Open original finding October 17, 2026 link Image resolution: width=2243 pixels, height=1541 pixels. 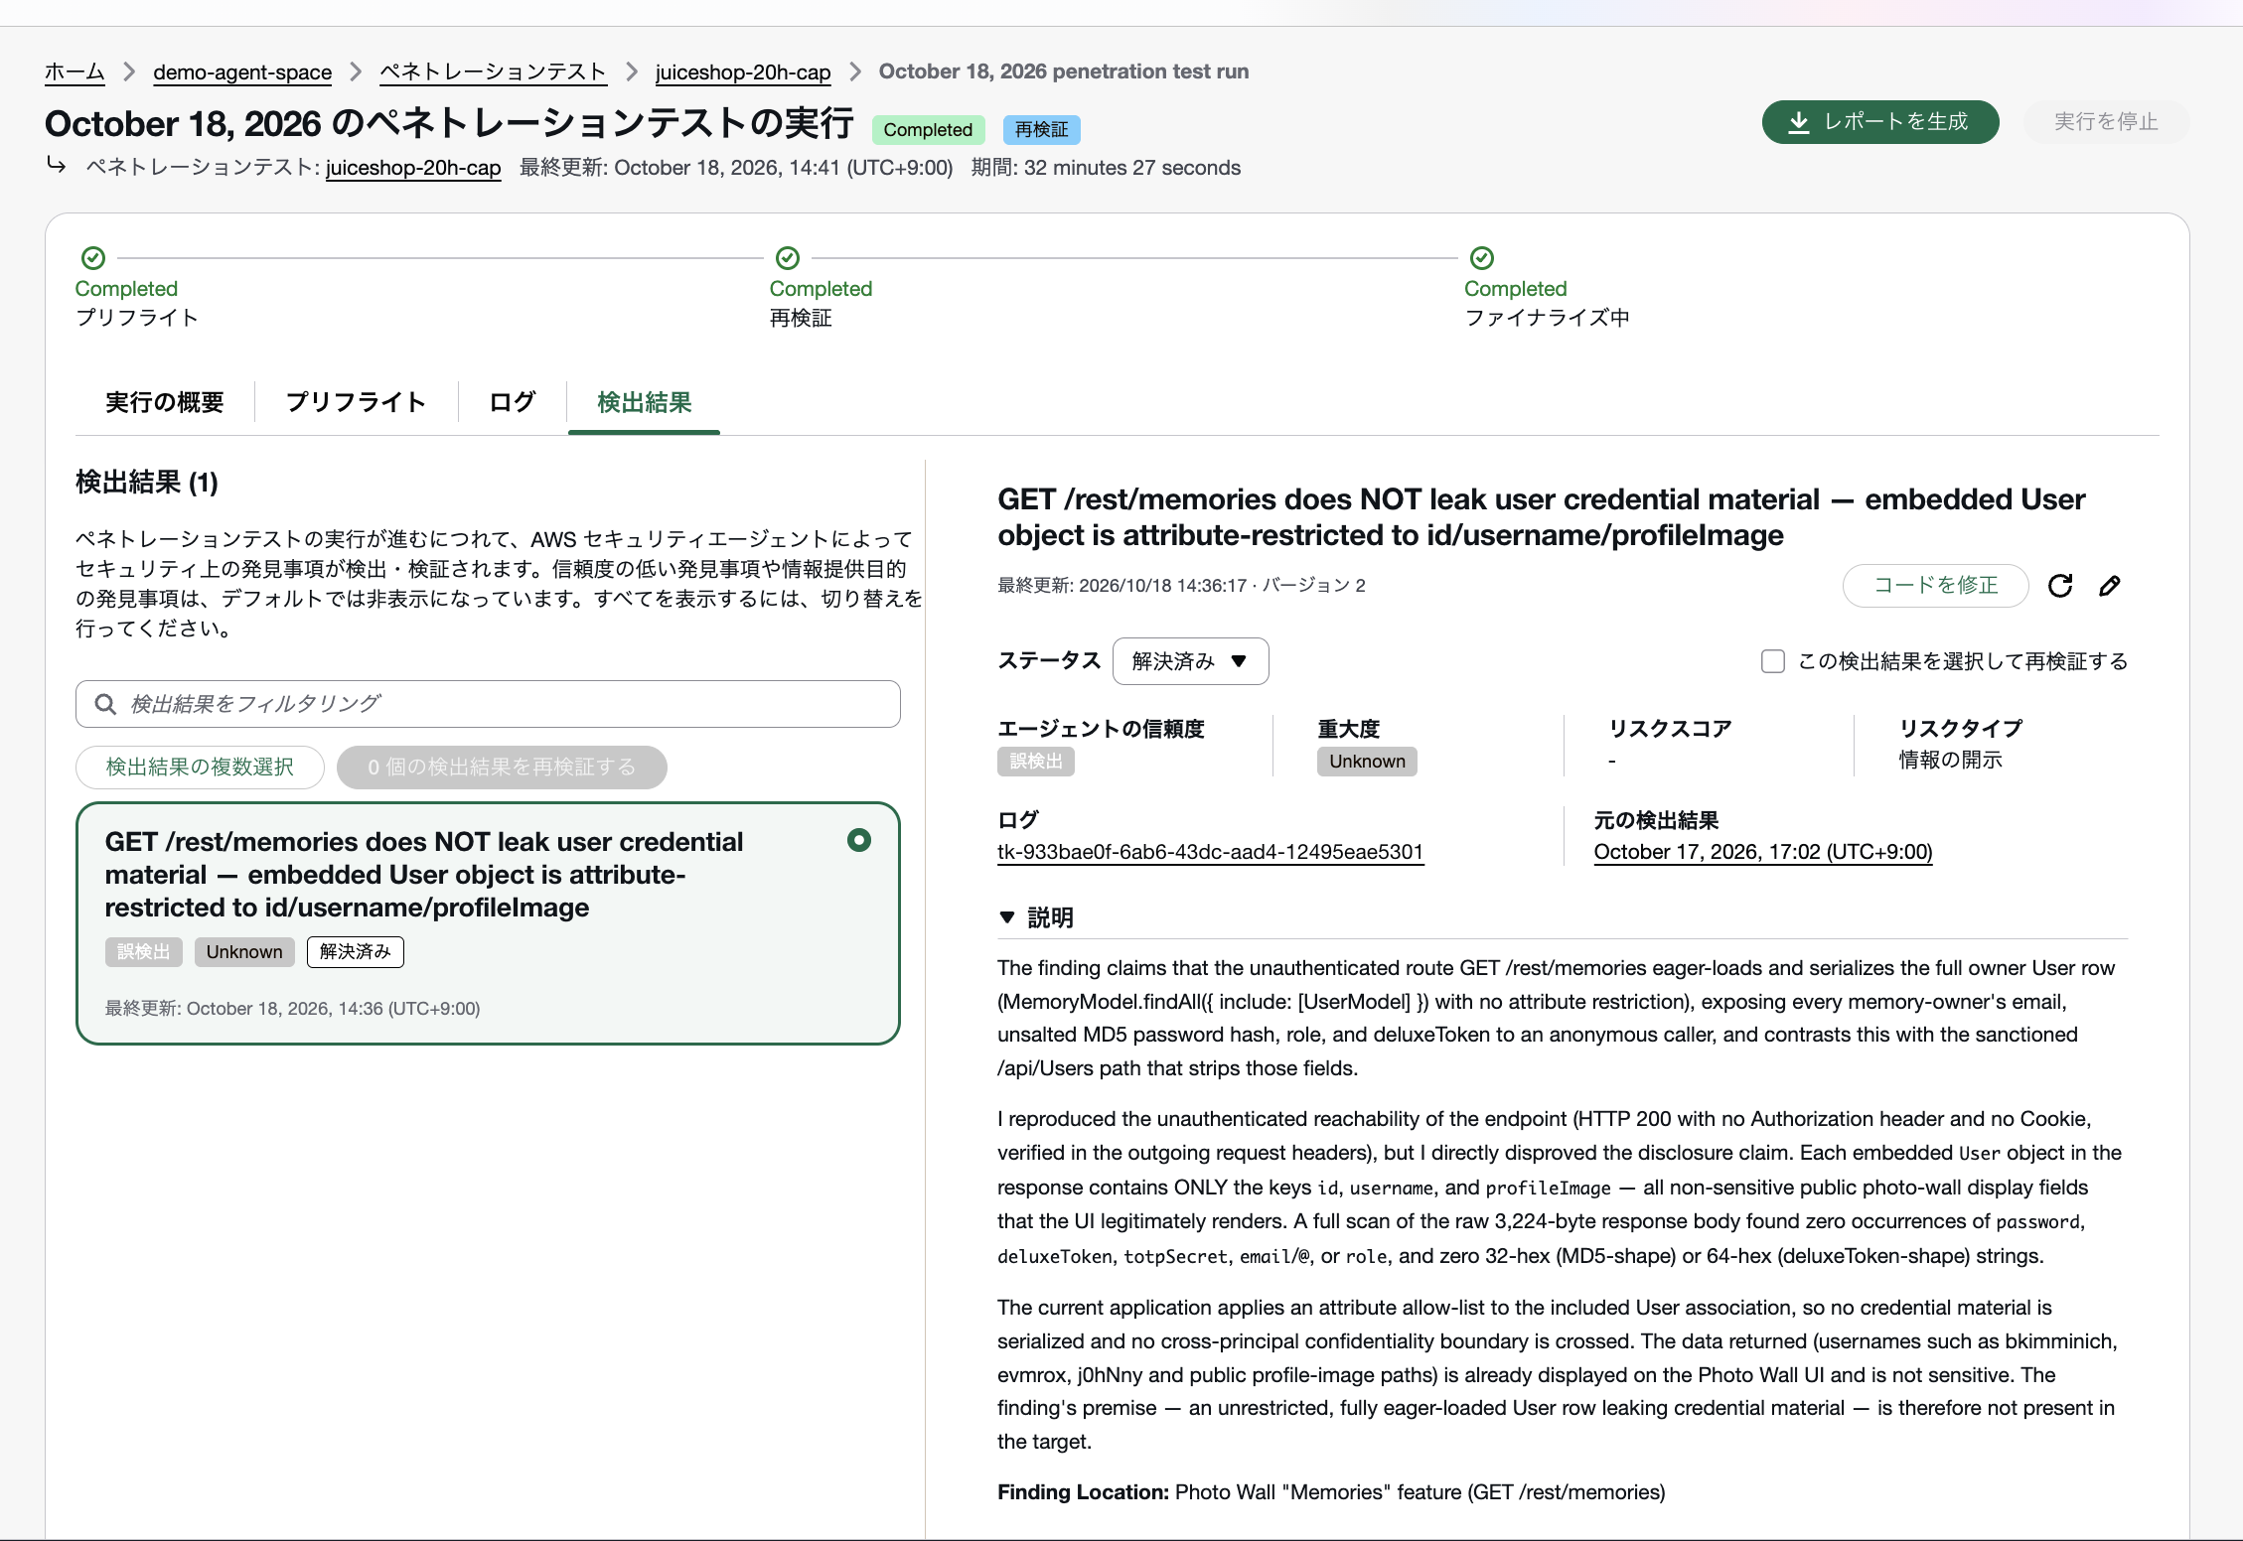pyautogui.click(x=1763, y=852)
